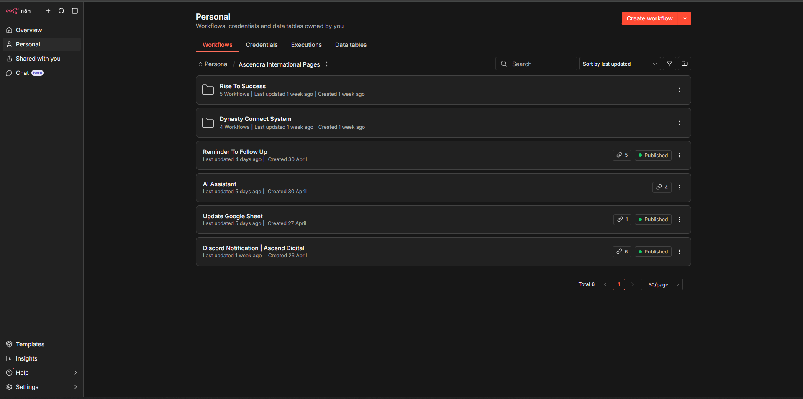This screenshot has width=803, height=399.
Task: Open Templates in sidebar
Action: click(x=41, y=344)
